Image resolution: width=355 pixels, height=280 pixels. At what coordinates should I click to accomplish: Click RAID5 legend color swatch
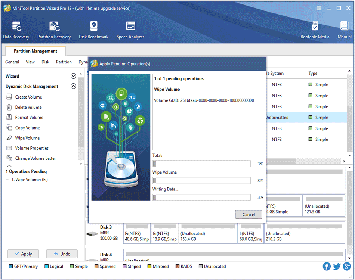[x=177, y=267]
